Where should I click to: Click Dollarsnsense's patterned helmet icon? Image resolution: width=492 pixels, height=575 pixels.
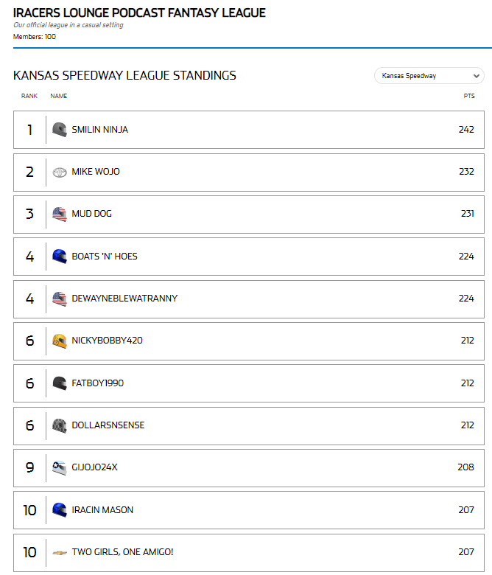pos(60,426)
